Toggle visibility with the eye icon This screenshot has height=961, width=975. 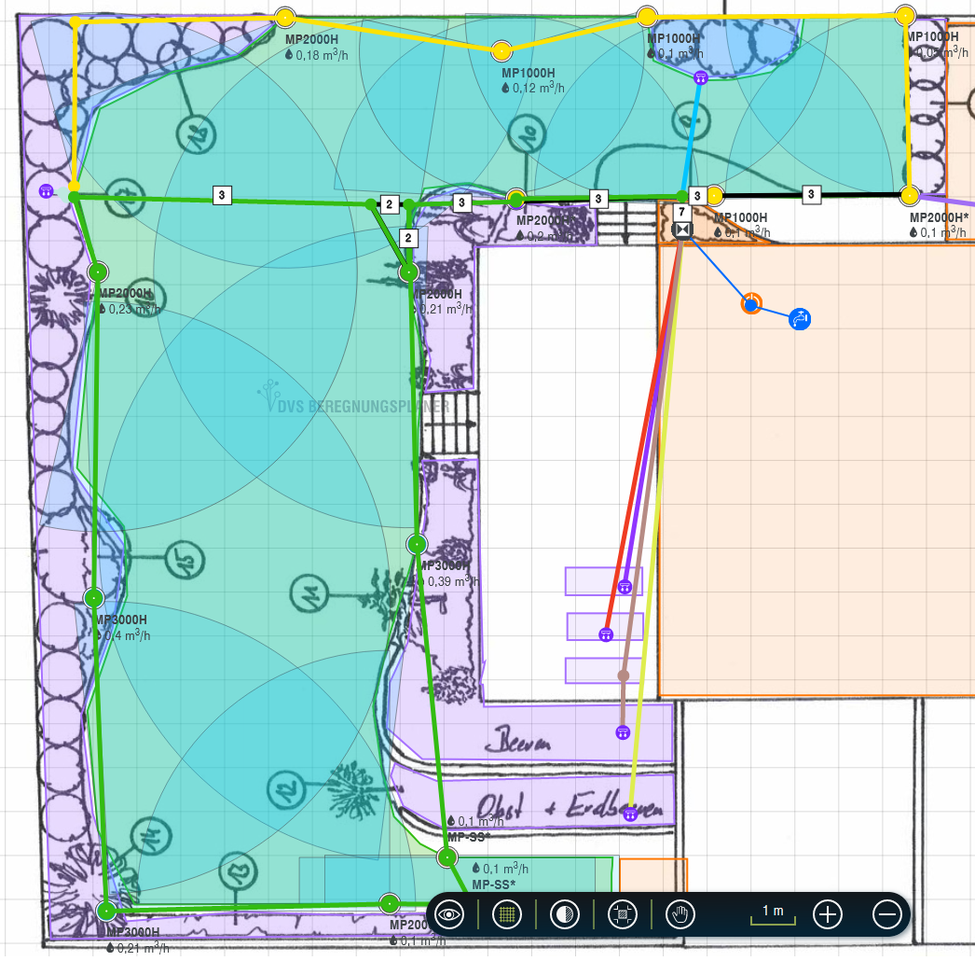449,914
